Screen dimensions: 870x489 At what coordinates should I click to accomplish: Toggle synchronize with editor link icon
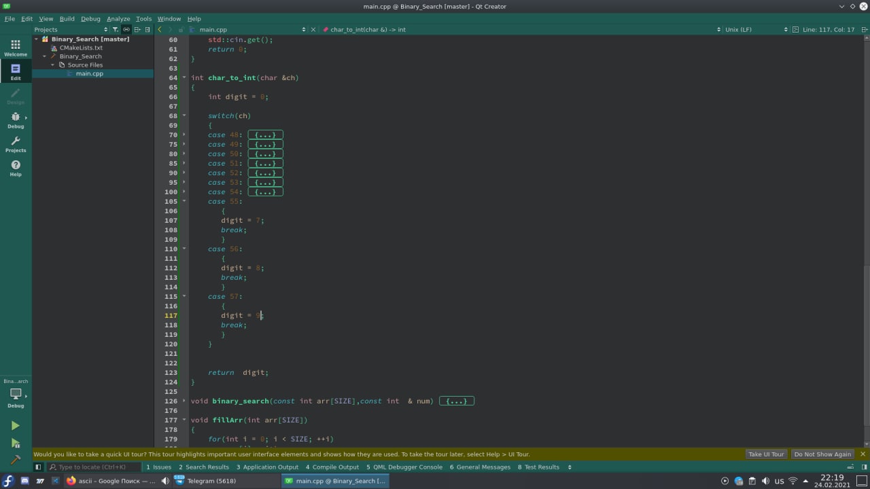[x=126, y=30]
